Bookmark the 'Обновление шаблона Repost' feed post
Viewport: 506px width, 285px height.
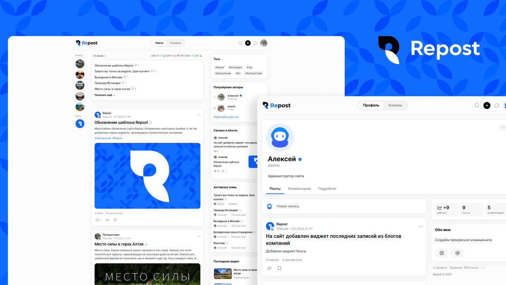115,220
